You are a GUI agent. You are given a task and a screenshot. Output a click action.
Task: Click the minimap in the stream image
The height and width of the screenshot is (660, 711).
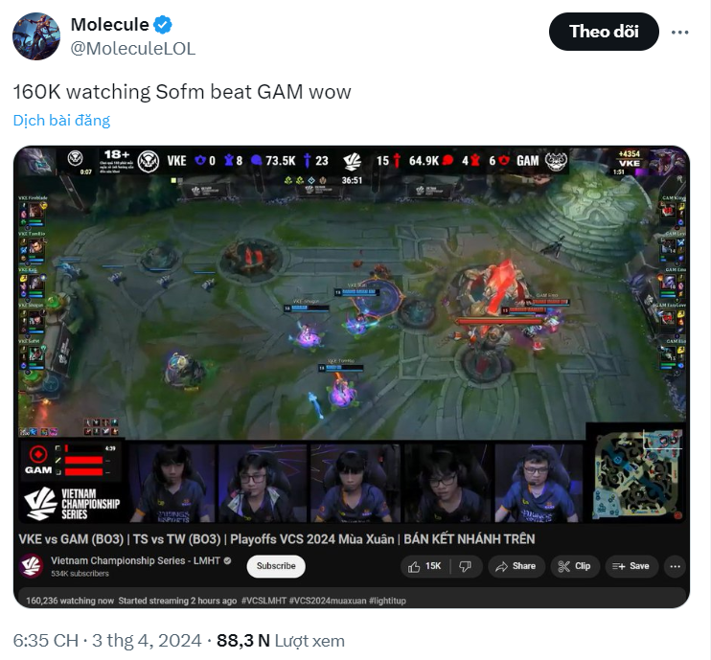[x=636, y=473]
